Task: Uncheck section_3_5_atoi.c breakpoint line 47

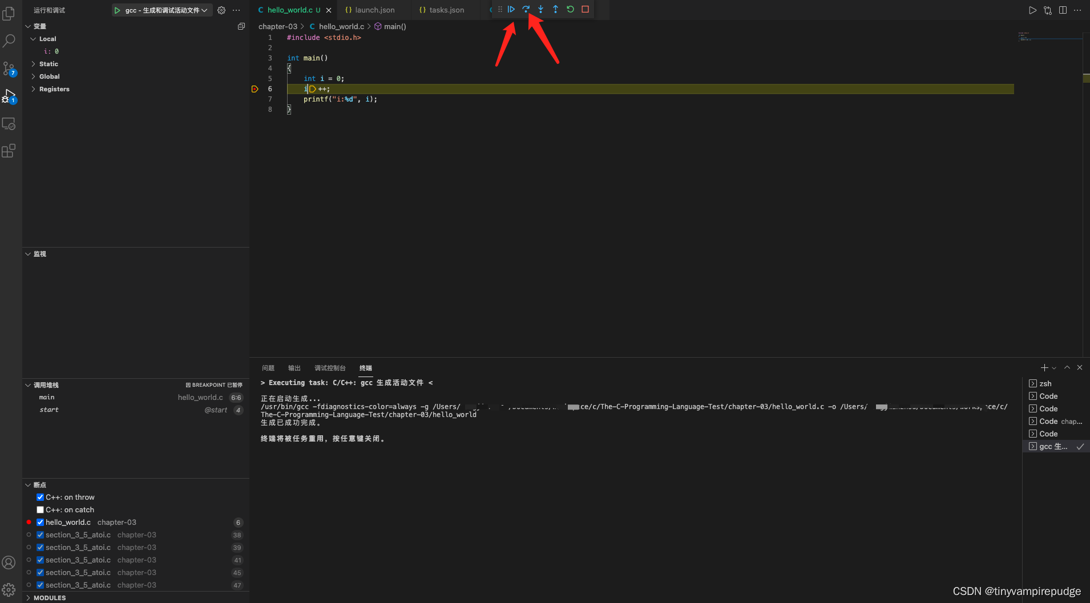Action: pos(40,585)
